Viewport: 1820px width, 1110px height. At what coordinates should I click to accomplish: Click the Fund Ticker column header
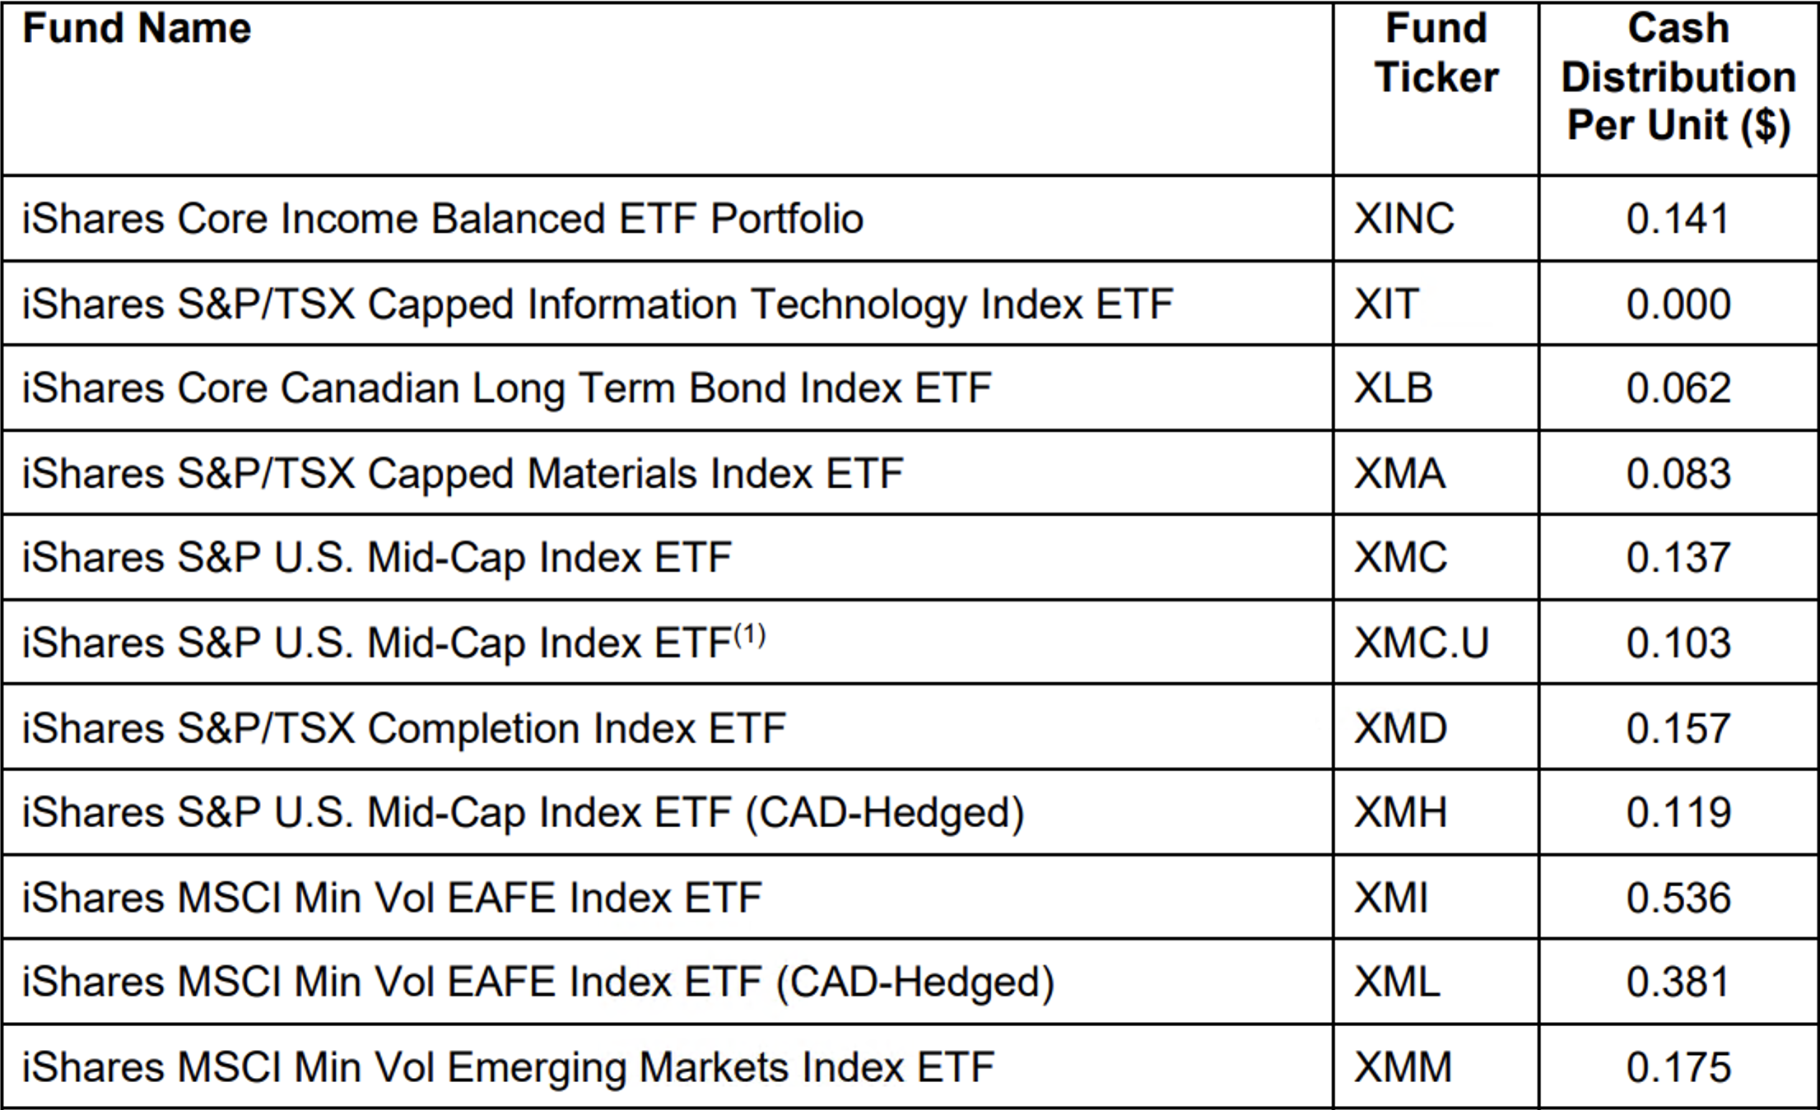click(x=1436, y=53)
